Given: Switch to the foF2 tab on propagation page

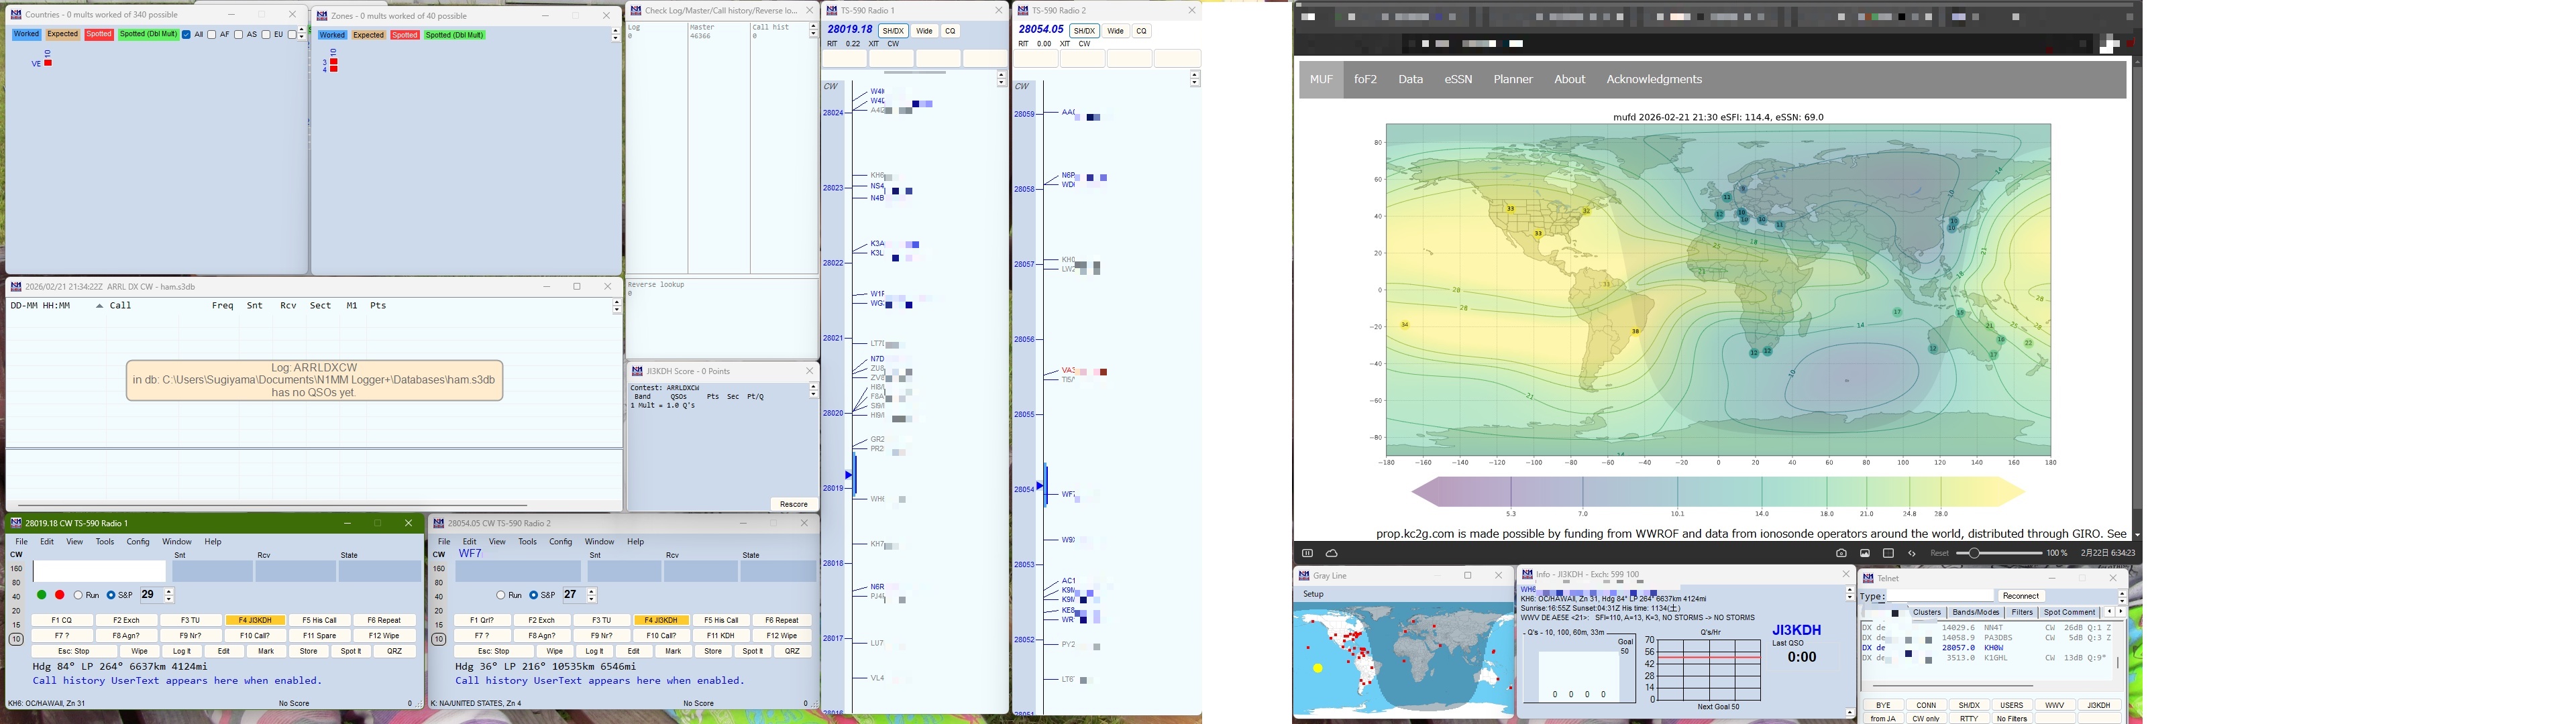Looking at the screenshot, I should (1365, 80).
